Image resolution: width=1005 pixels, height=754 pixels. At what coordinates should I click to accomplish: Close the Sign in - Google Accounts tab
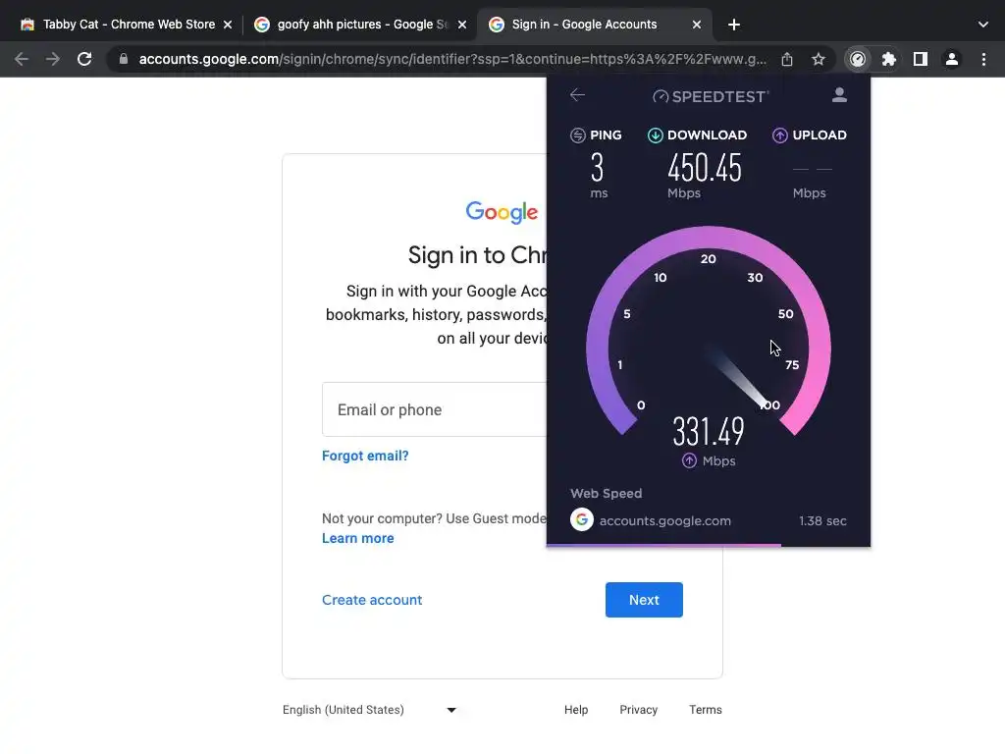pos(697,25)
